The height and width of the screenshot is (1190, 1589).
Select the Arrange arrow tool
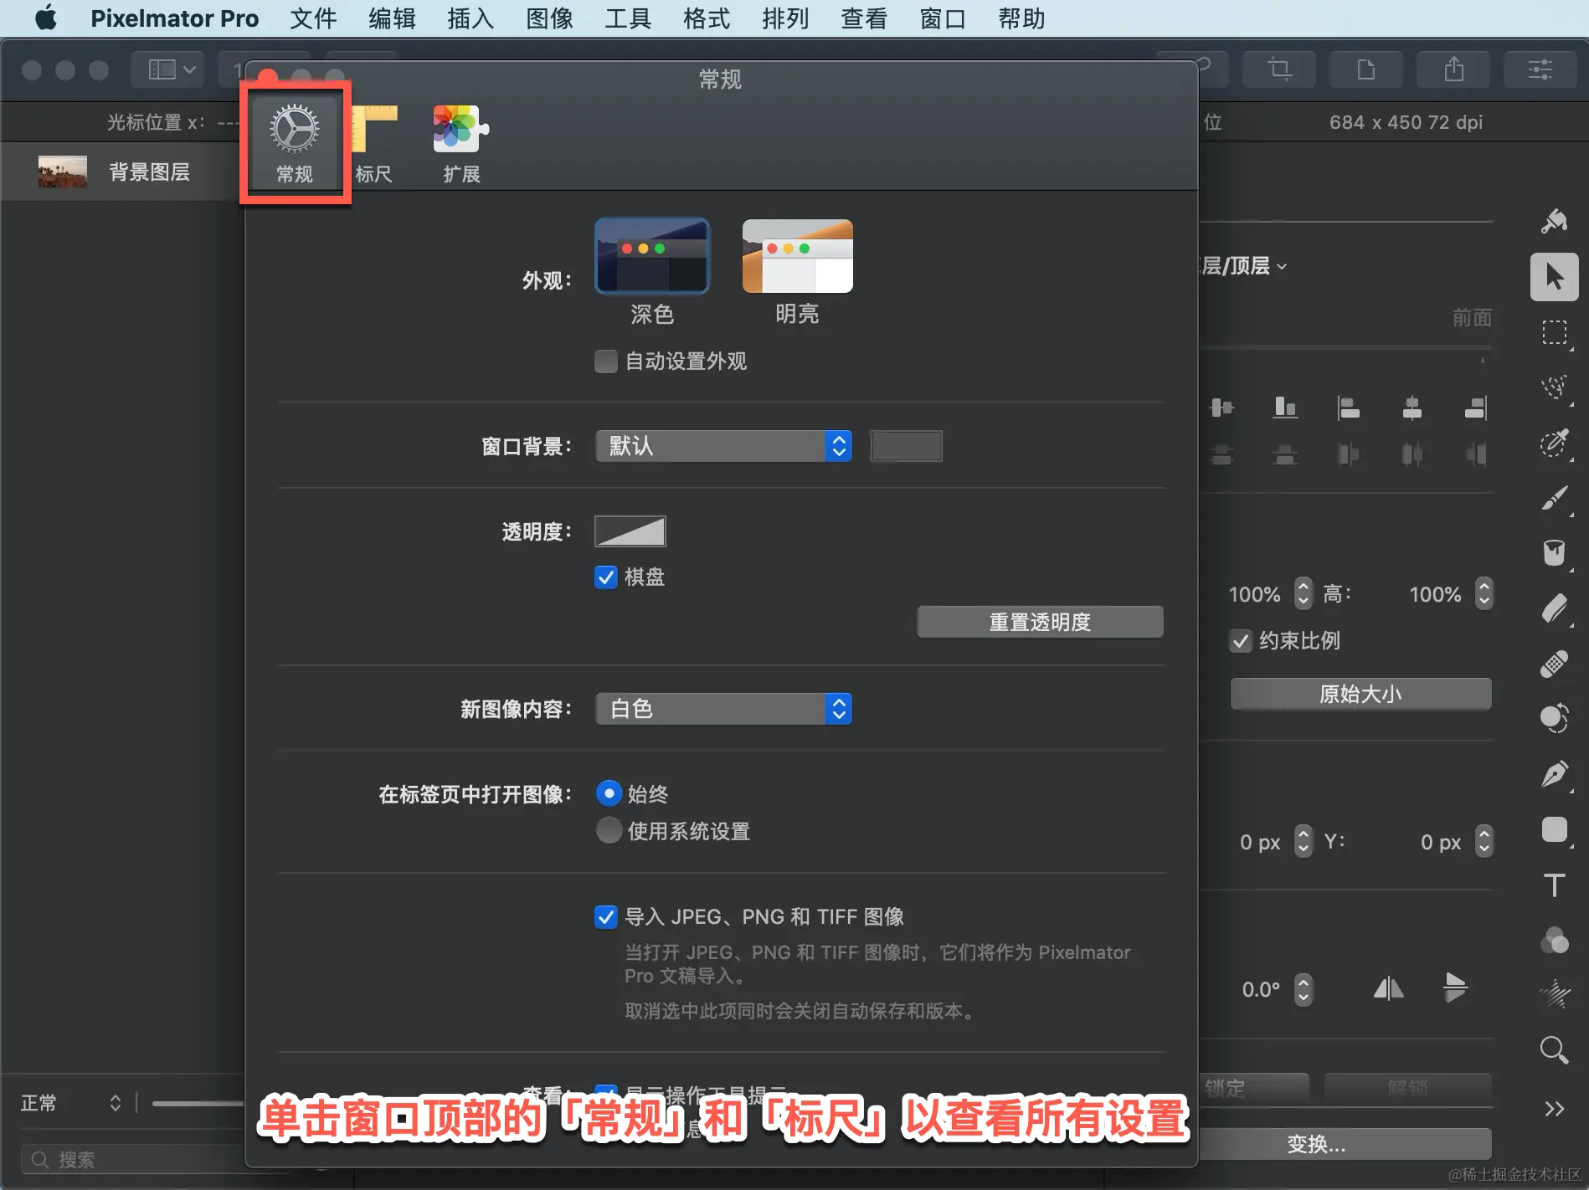pyautogui.click(x=1555, y=276)
